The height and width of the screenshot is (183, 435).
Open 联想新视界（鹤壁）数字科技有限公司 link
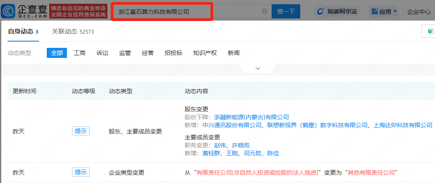point(318,125)
